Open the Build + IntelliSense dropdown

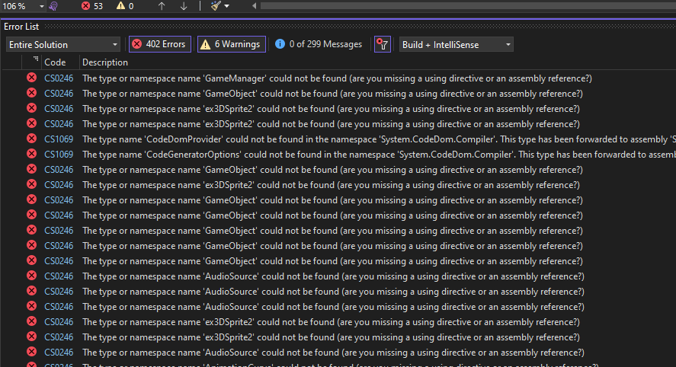coord(456,44)
